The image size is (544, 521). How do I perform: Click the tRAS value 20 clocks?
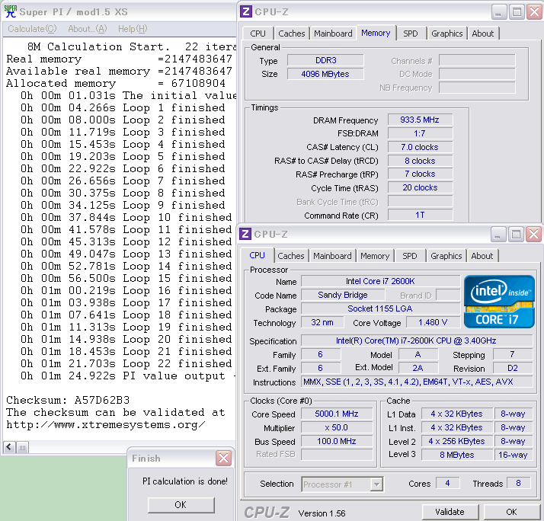pos(420,187)
